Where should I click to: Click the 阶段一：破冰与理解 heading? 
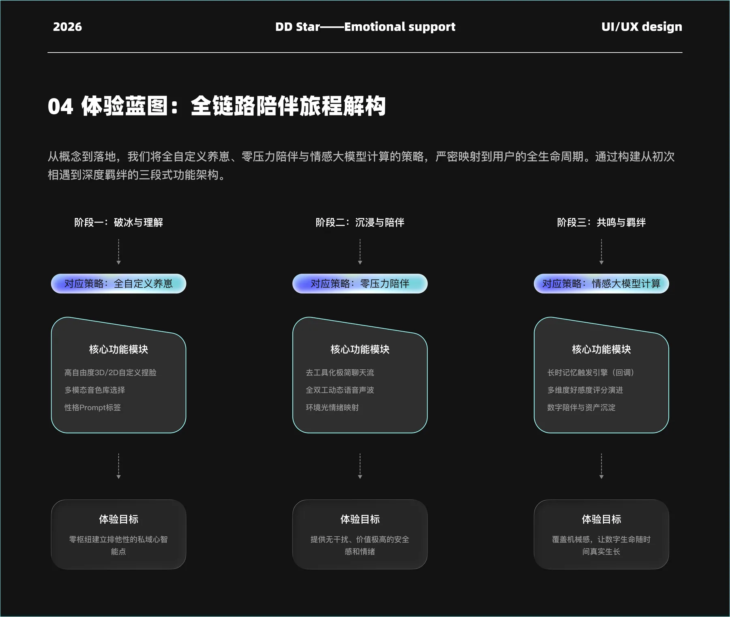pos(118,222)
